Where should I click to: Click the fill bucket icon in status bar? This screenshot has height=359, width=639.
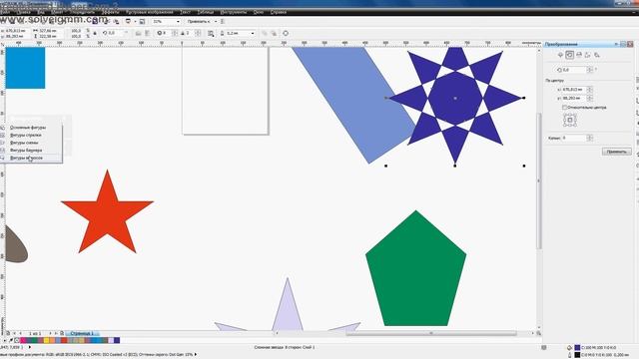569,348
